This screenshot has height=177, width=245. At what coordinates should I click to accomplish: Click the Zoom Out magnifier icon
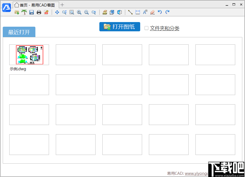86,12
